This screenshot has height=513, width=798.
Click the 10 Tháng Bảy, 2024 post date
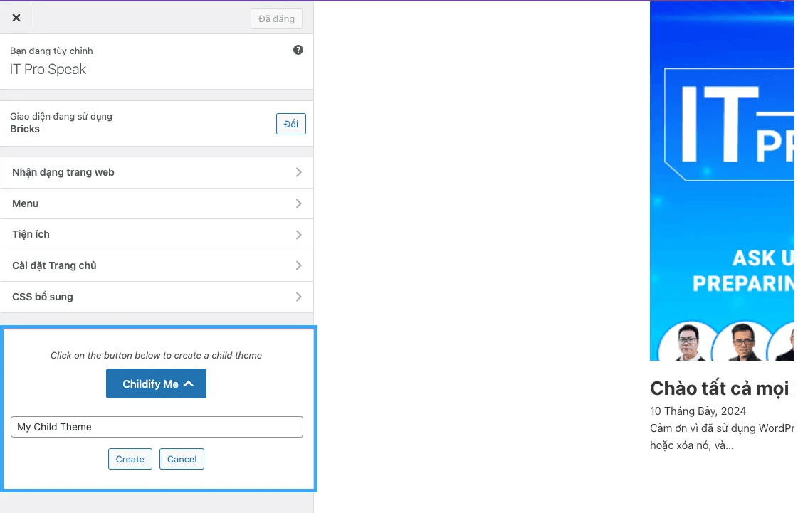click(x=698, y=411)
